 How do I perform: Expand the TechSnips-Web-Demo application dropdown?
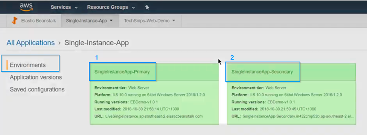[149, 21]
